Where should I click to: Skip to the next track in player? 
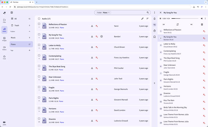tap(191, 24)
